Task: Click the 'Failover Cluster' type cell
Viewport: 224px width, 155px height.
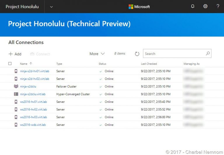Action: pos(66,87)
